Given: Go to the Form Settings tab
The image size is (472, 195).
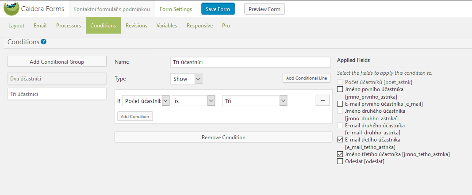Looking at the screenshot, I should click(176, 9).
